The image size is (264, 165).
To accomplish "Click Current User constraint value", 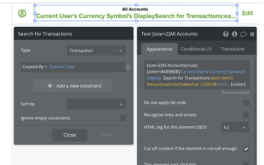I will (62, 67).
